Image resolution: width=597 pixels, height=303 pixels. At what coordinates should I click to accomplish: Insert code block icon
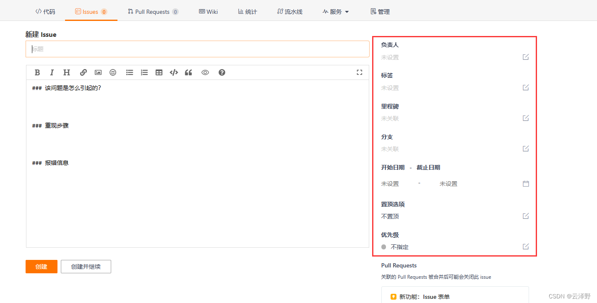pos(174,72)
